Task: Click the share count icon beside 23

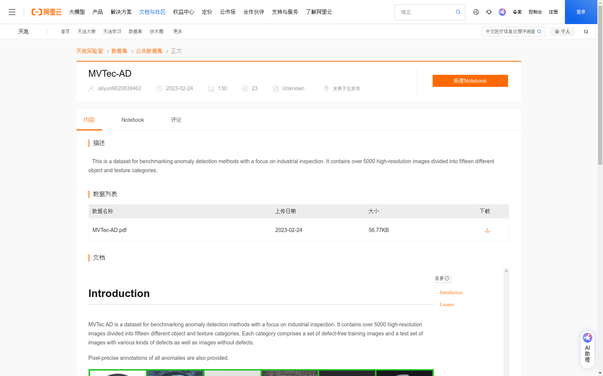Action: 245,89
